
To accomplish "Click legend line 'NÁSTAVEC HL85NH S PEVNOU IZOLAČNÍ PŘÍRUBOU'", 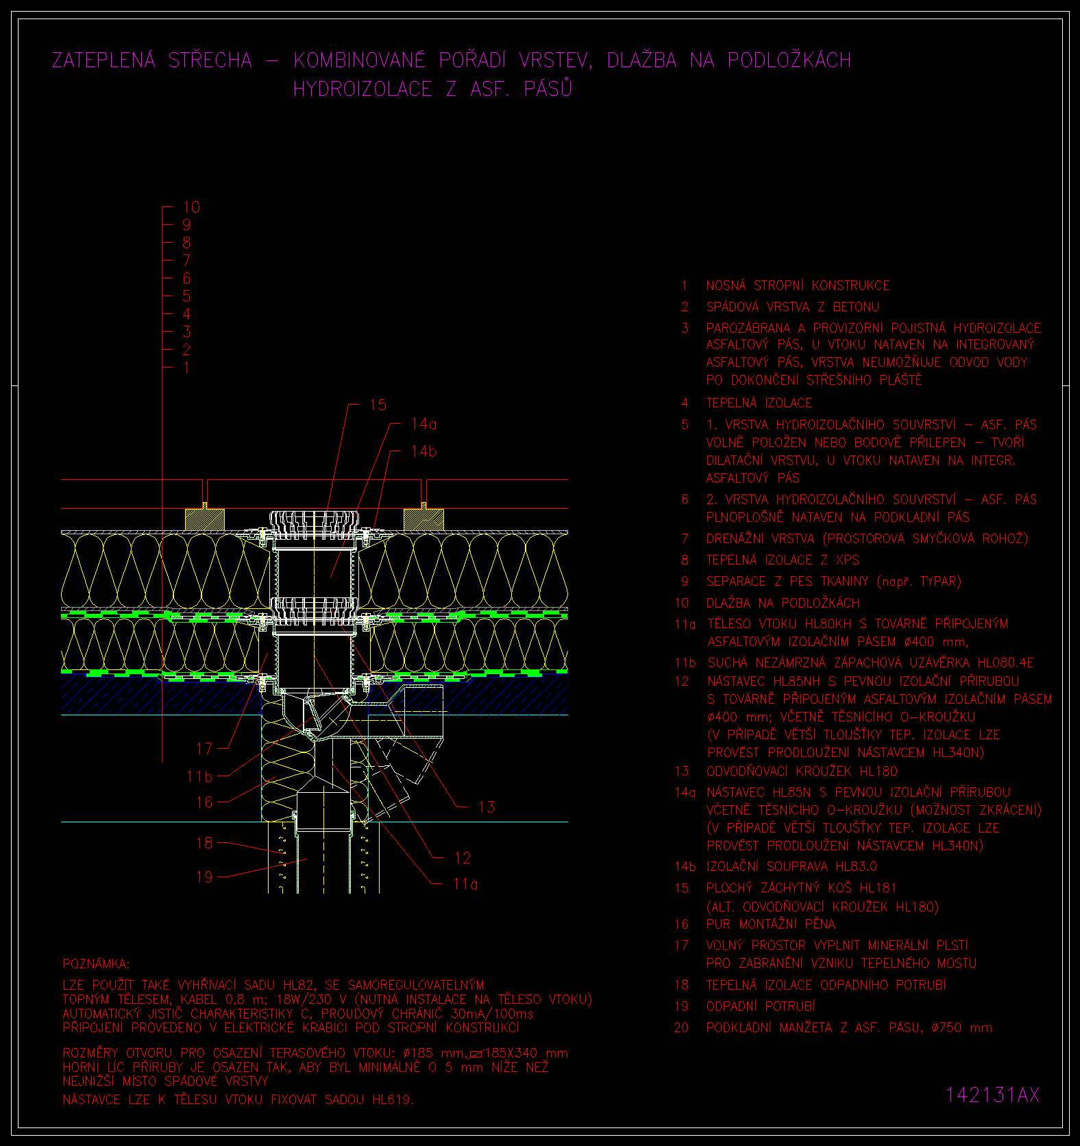I will 863,681.
